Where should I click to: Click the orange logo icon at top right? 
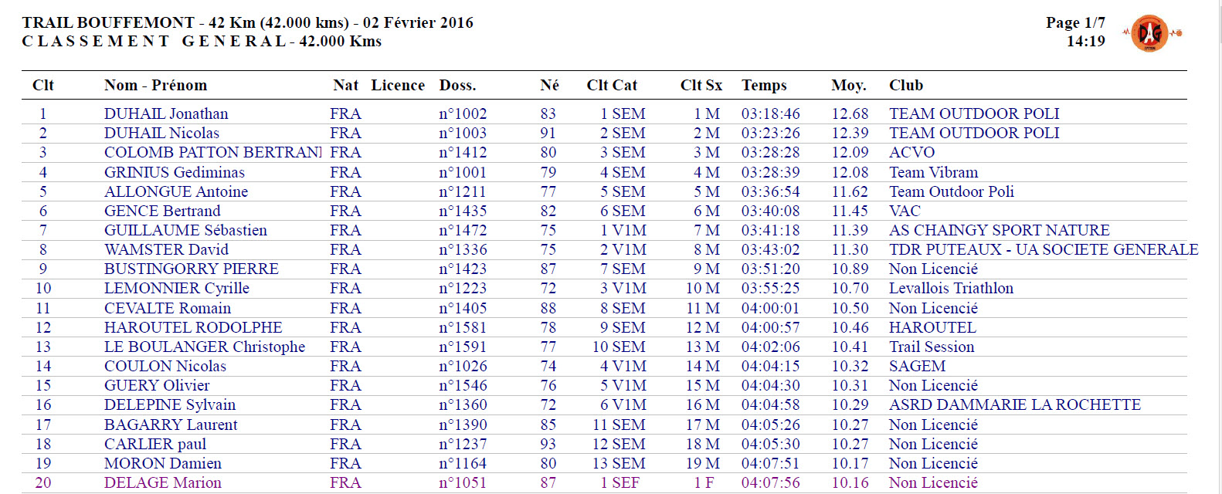[1151, 33]
